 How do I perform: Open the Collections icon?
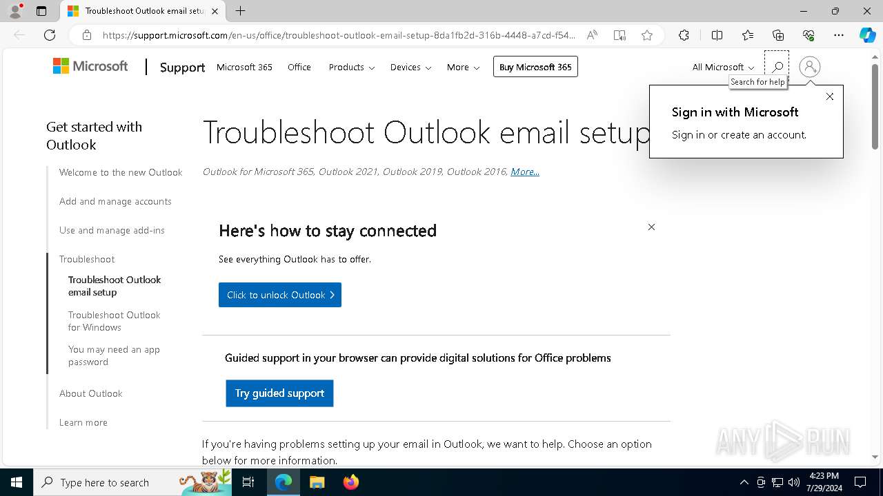click(x=778, y=35)
